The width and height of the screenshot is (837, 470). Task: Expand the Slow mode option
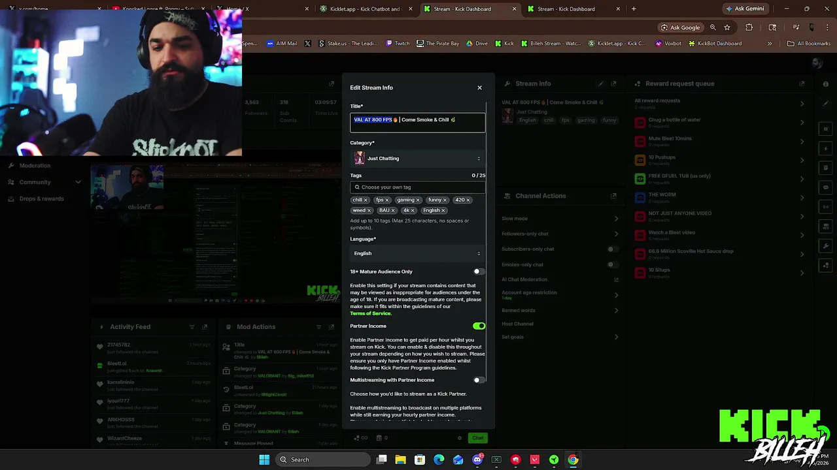point(616,219)
